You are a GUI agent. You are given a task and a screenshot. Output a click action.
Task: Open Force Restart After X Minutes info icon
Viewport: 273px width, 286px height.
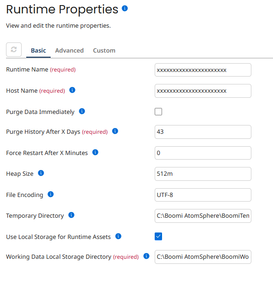pos(95,152)
